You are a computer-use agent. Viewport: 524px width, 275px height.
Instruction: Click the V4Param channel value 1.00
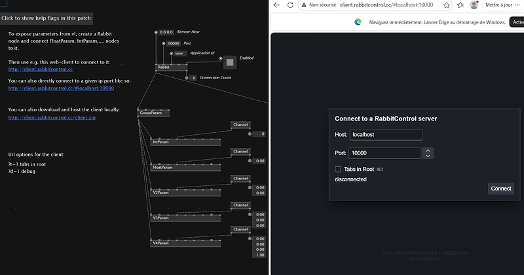(x=259, y=255)
